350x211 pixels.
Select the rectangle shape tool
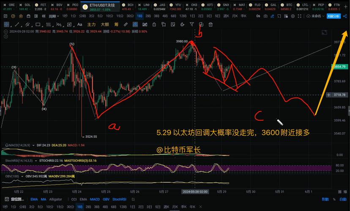click(38, 24)
